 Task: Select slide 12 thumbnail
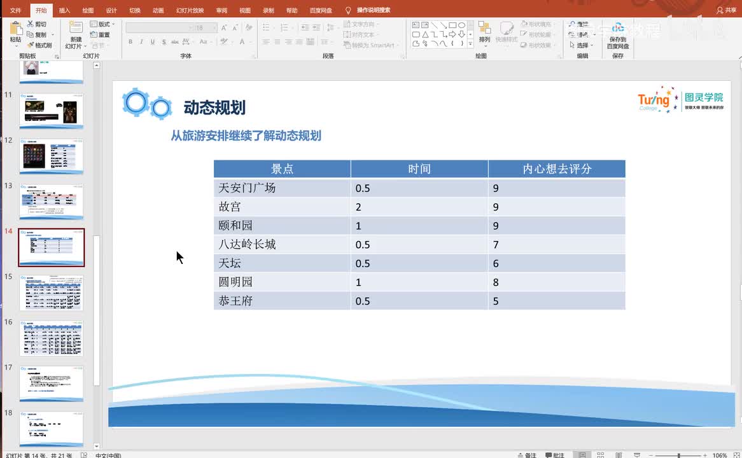point(51,156)
